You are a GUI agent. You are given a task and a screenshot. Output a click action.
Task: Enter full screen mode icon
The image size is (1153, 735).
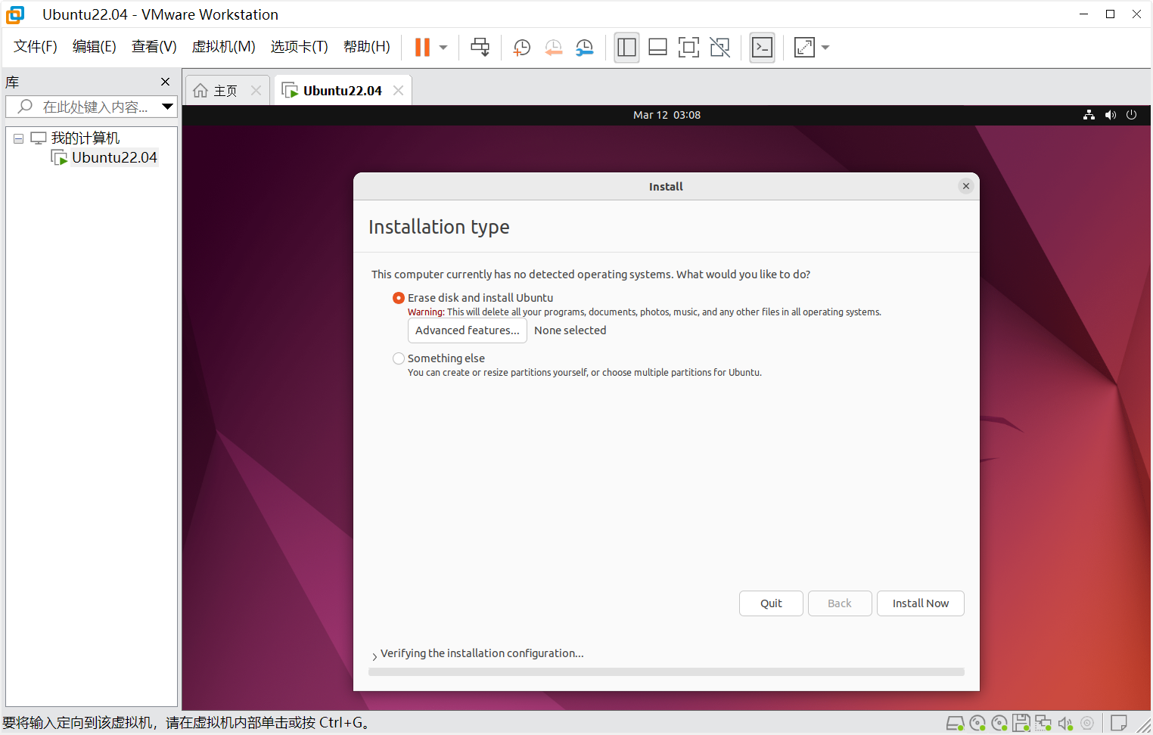tap(688, 48)
